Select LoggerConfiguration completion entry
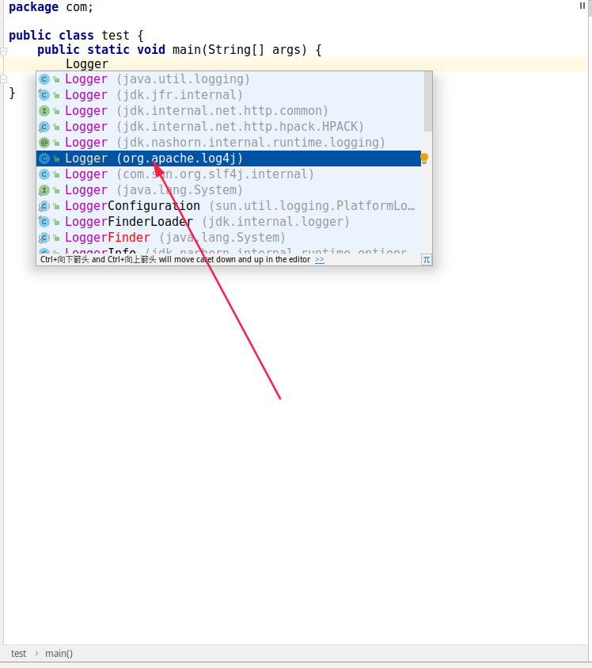 (229, 206)
